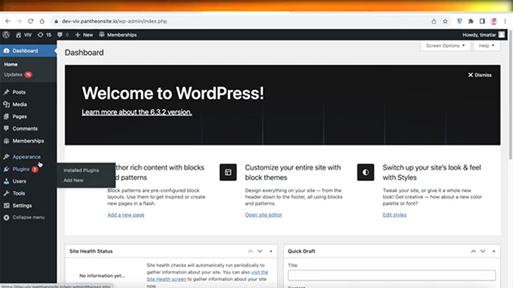This screenshot has width=513, height=288.
Task: Go back with the browser back arrow
Action: [x=8, y=21]
